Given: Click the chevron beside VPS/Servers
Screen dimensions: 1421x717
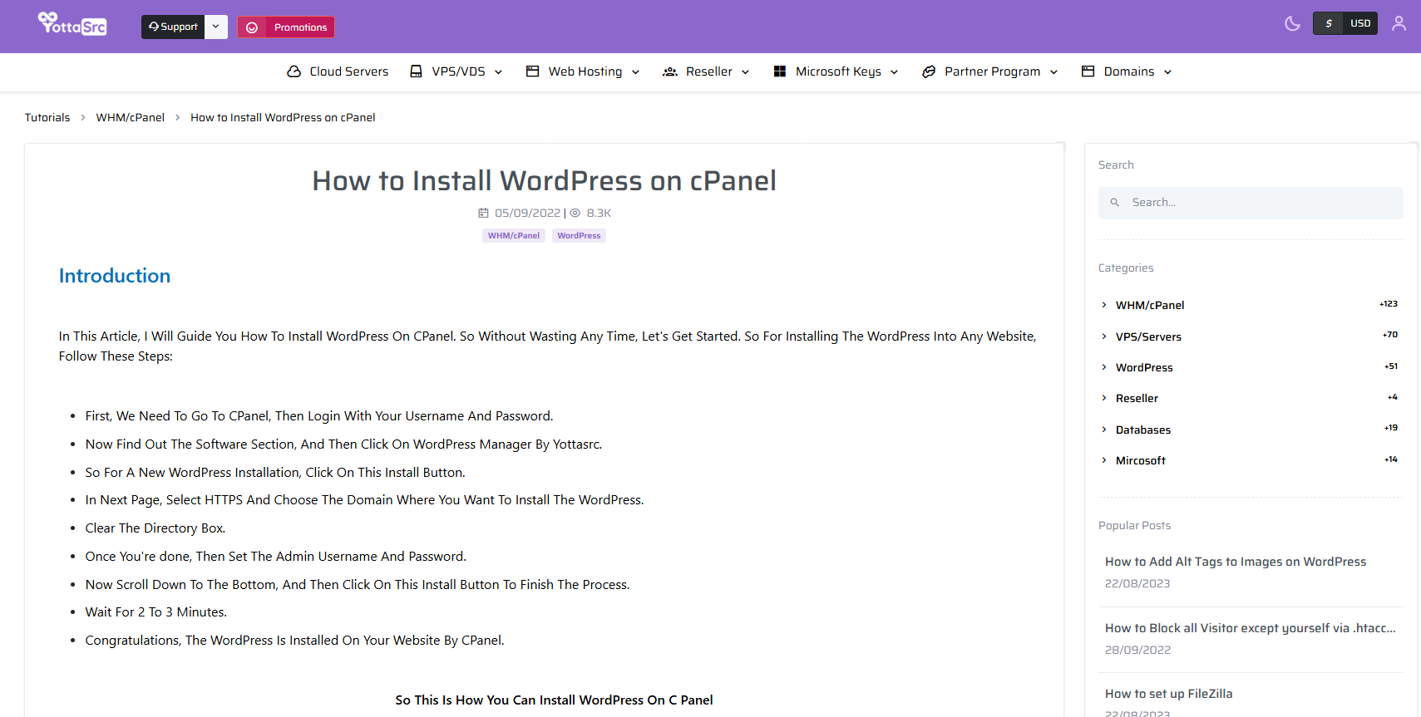Looking at the screenshot, I should [x=1104, y=336].
